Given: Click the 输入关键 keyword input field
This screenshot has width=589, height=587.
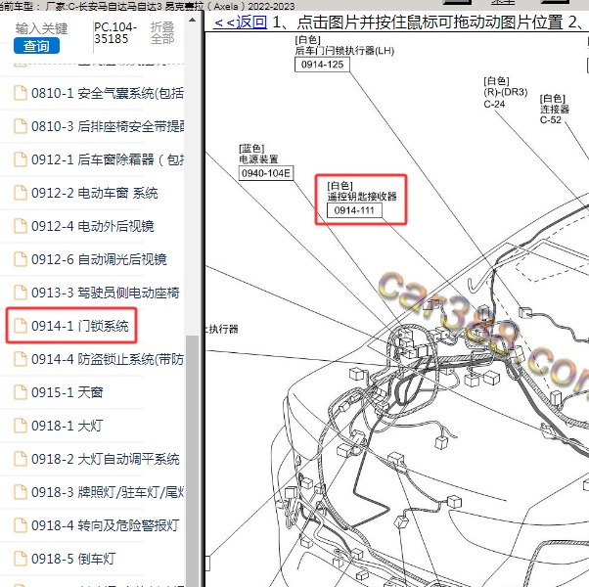Looking at the screenshot, I should tap(41, 28).
